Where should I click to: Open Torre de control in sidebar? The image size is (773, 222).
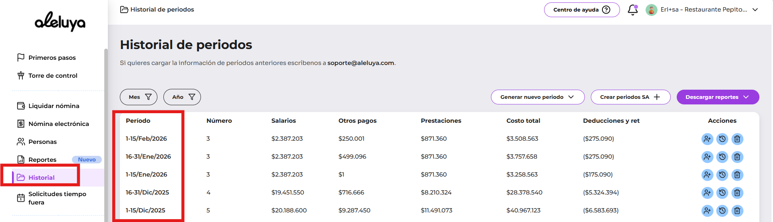pos(53,76)
